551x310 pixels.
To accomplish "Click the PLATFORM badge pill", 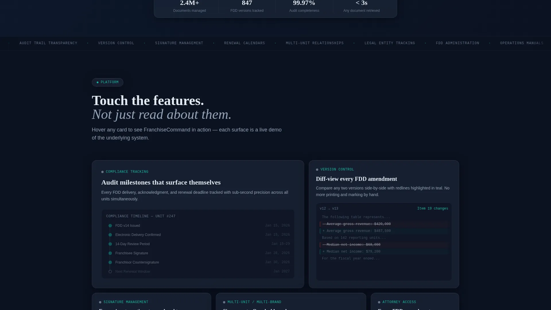I will point(108,82).
